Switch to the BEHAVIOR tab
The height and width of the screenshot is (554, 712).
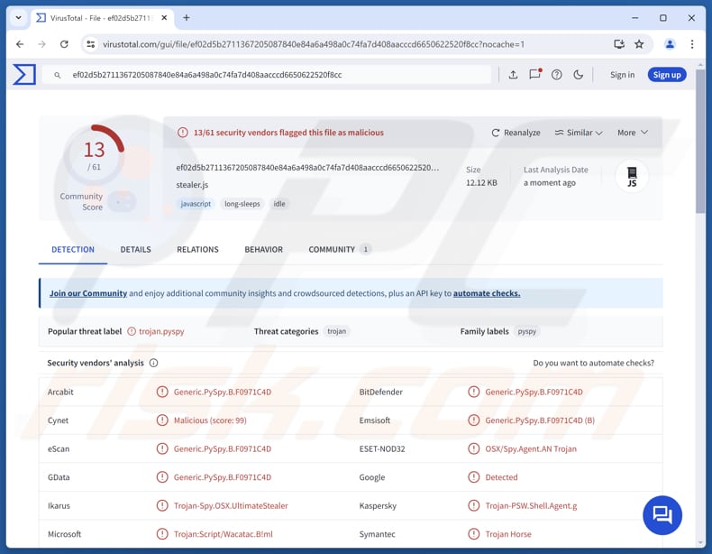coord(263,250)
